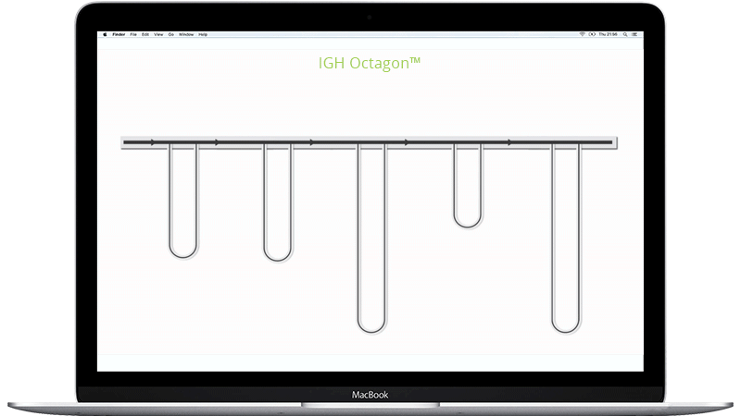Click the first arrow marker on the timeline bar

point(153,142)
